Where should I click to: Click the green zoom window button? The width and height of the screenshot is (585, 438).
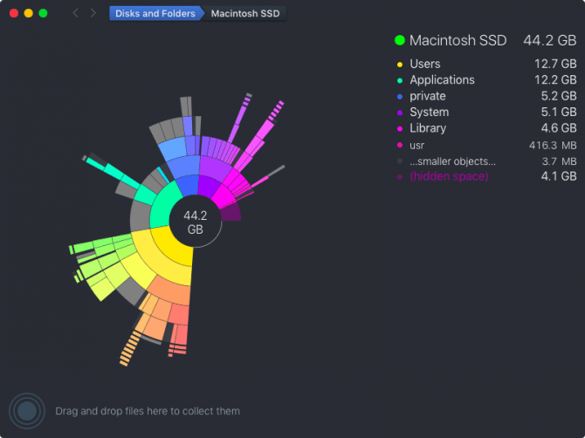44,13
